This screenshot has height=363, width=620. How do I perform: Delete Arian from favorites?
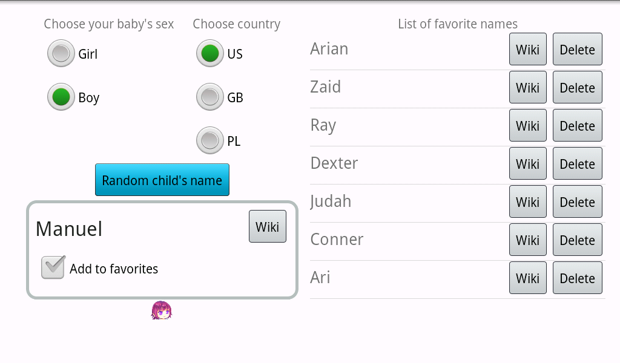point(577,50)
